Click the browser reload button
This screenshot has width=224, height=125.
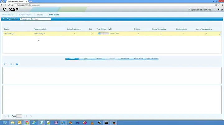point(9,5)
